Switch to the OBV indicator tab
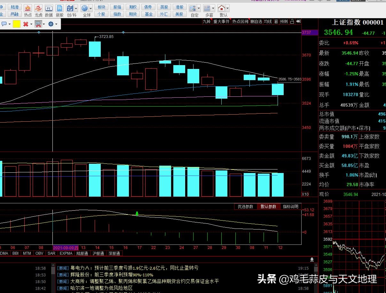The image size is (386, 293). (x=39, y=253)
